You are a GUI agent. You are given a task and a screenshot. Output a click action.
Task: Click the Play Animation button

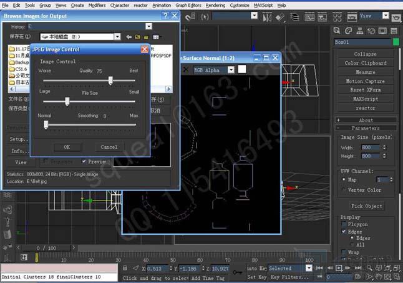(x=339, y=268)
